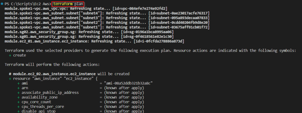Click the green plus beside create
The height and width of the screenshot is (113, 302).
tap(10, 55)
